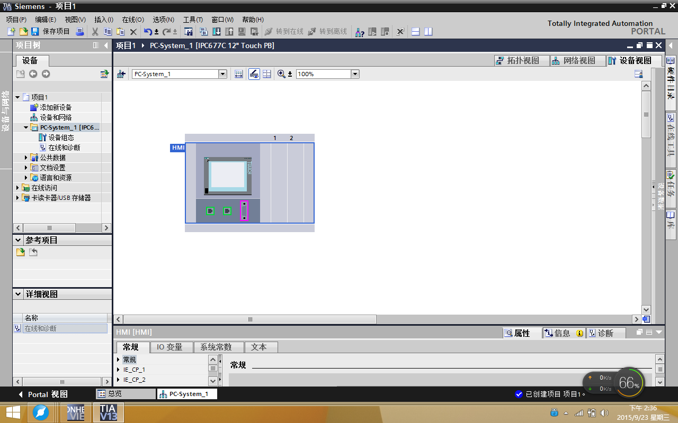Click the Download to device icon
Image resolution: width=678 pixels, height=423 pixels.
[x=216, y=32]
